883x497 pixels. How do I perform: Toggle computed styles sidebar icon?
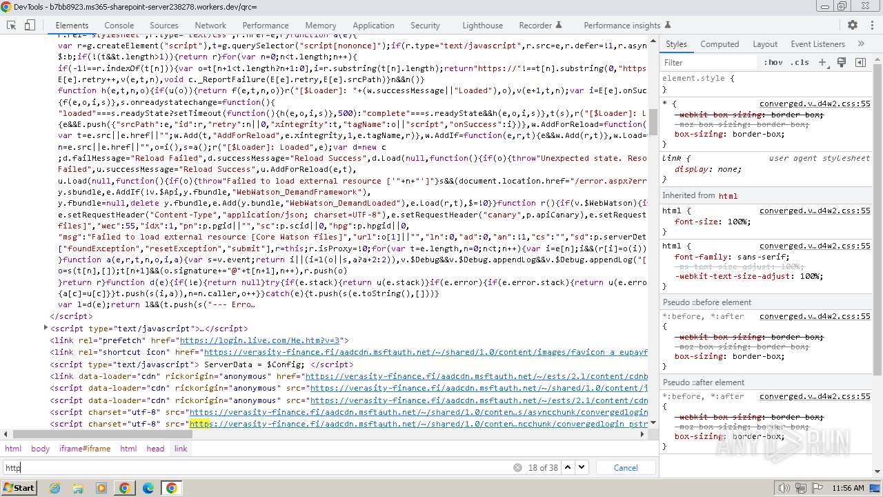860,62
